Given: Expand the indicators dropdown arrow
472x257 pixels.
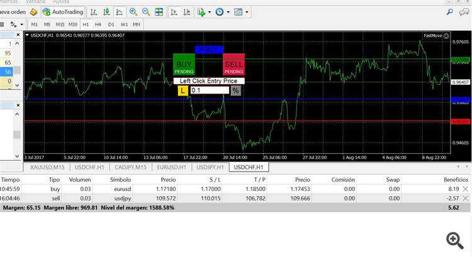Looking at the screenshot, I should click(210, 12).
